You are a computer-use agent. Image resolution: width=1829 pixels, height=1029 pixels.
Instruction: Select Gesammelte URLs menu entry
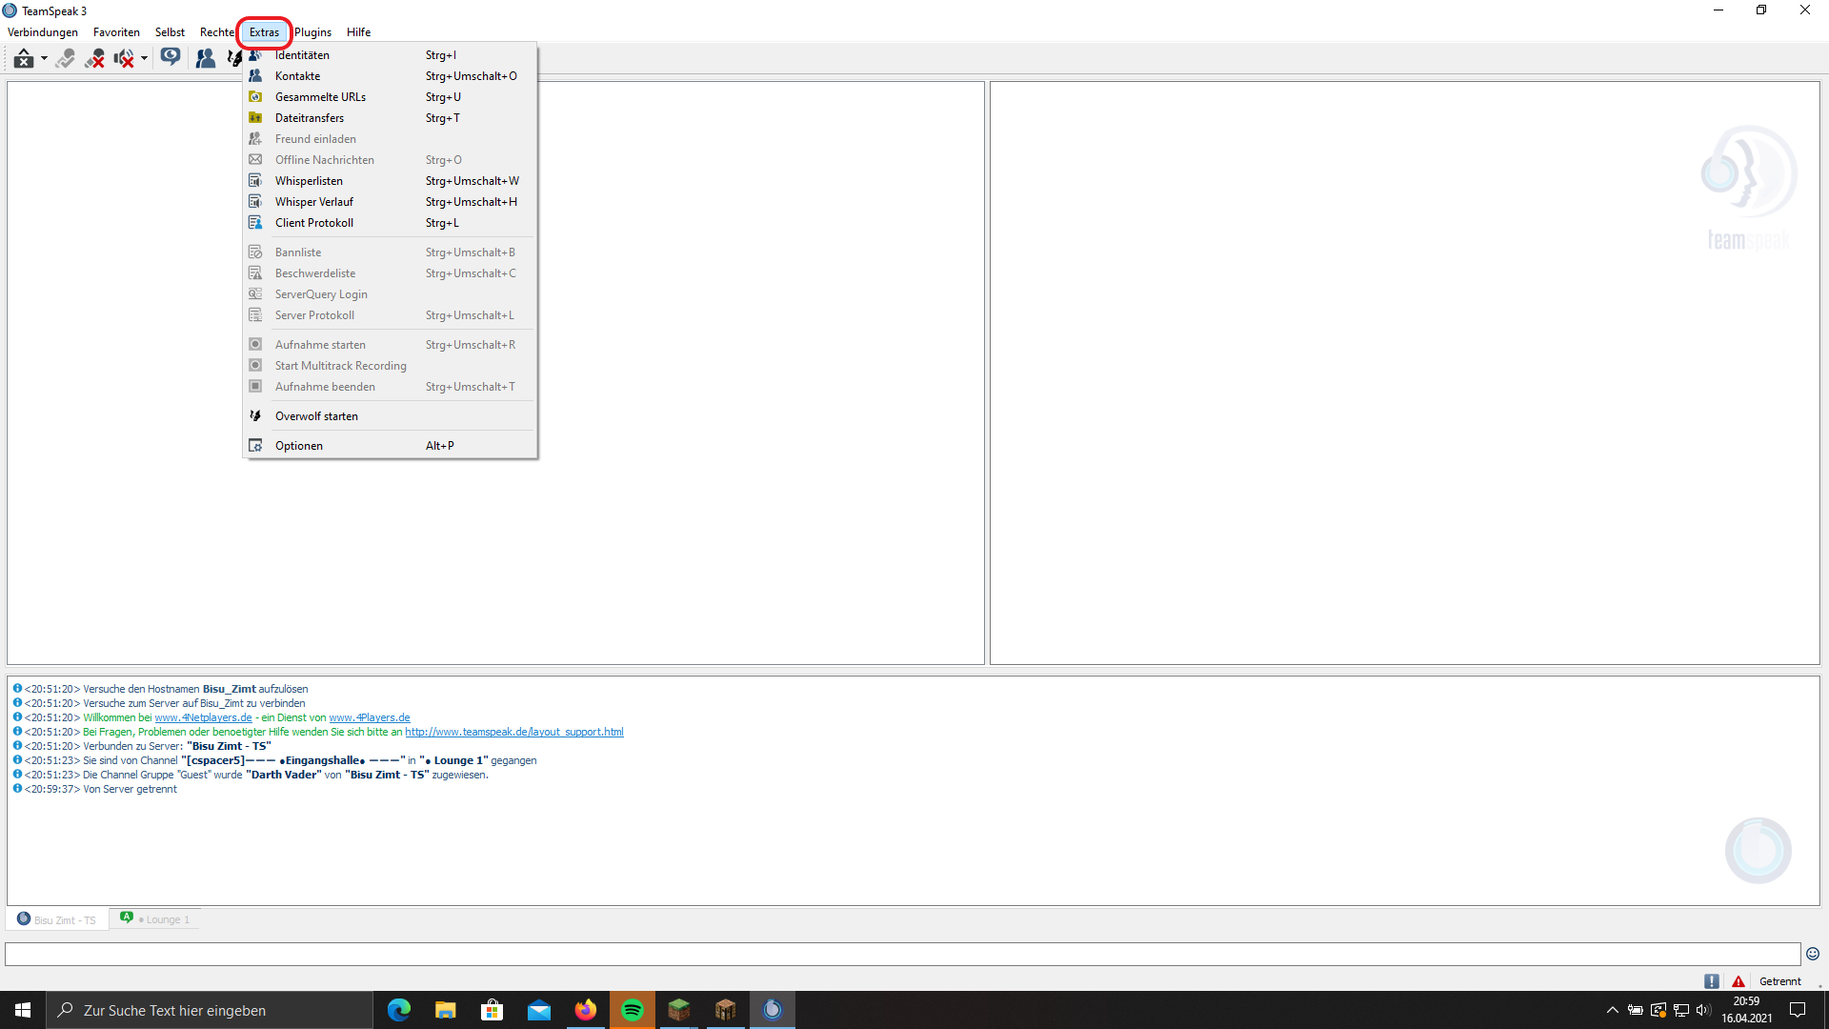[390, 97]
